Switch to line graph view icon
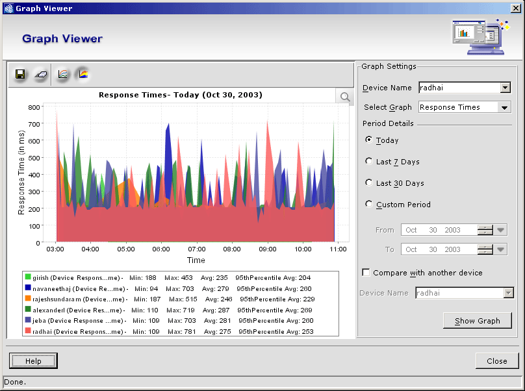Image resolution: width=525 pixels, height=391 pixels. pyautogui.click(x=63, y=75)
